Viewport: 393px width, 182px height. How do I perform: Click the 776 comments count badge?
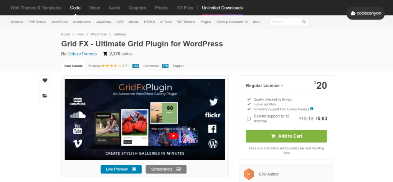coord(165,66)
